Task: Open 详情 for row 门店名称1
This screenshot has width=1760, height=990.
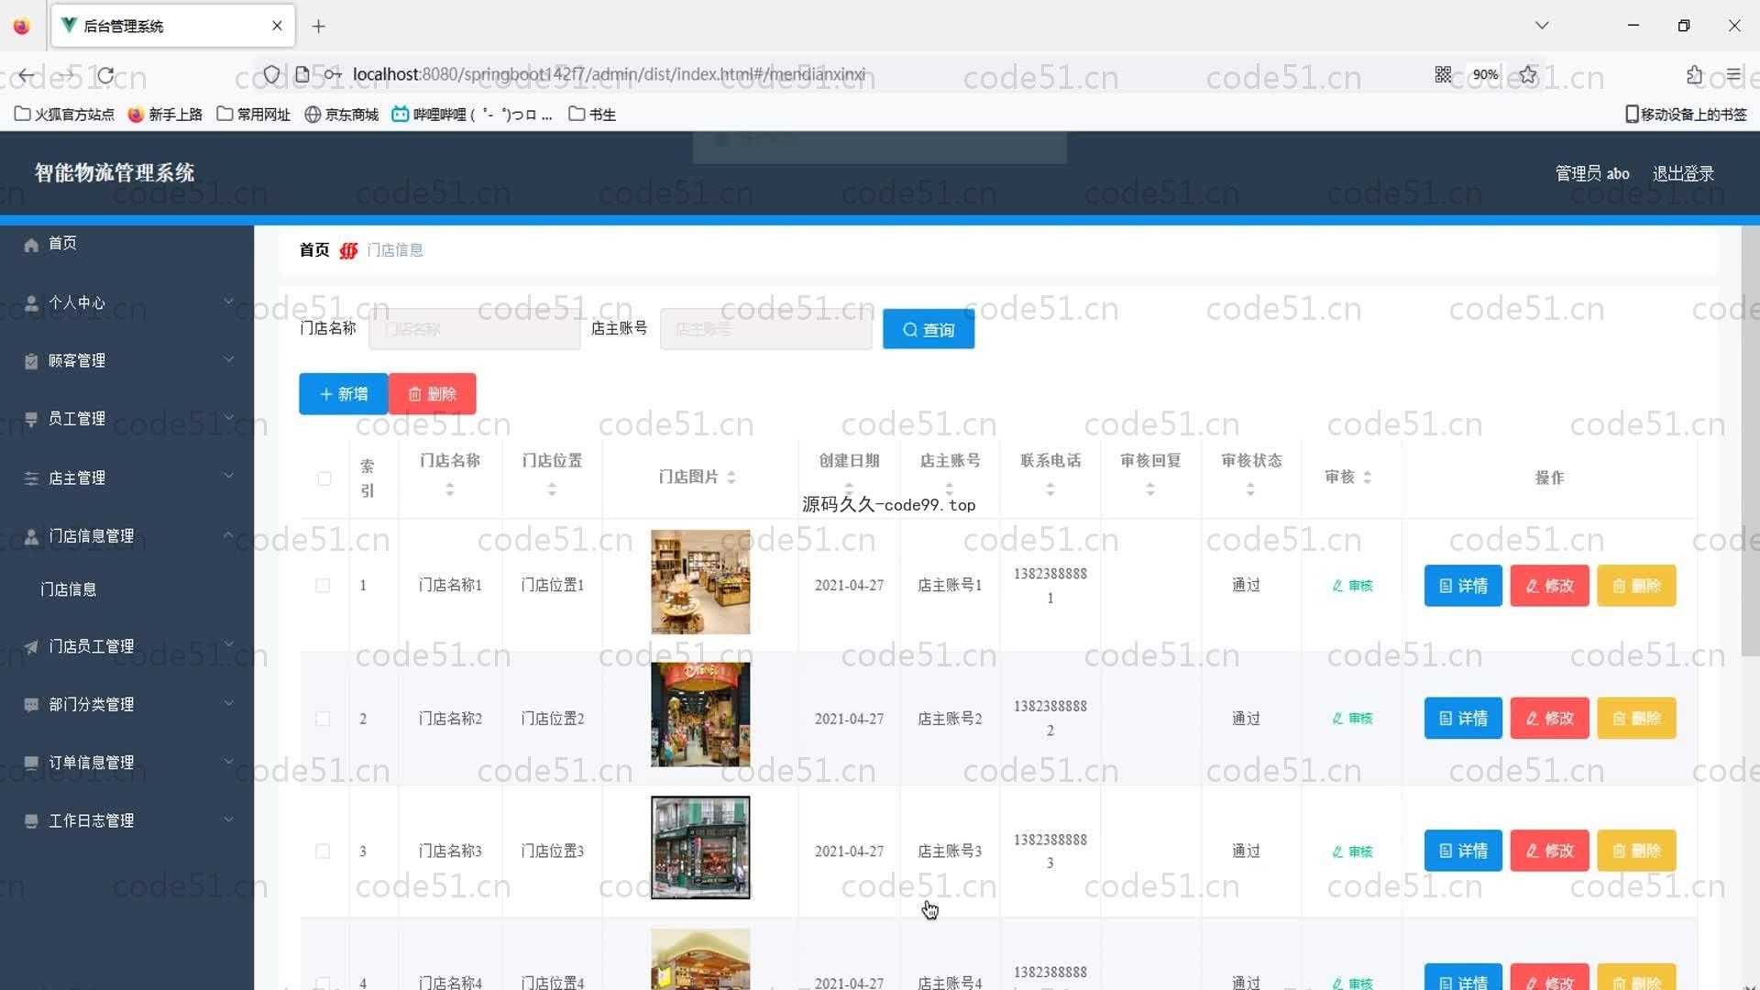Action: tap(1463, 586)
